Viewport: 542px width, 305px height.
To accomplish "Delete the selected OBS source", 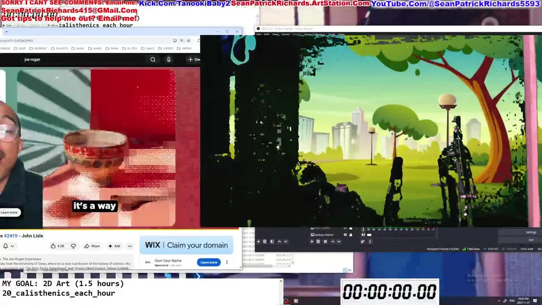I will (318, 241).
